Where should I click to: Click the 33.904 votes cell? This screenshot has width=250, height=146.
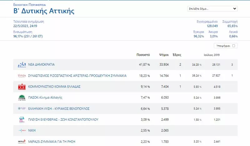click(x=164, y=64)
